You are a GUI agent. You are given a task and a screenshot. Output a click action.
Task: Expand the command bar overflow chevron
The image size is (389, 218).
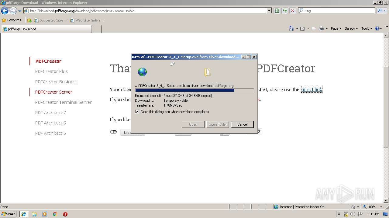tap(387, 27)
